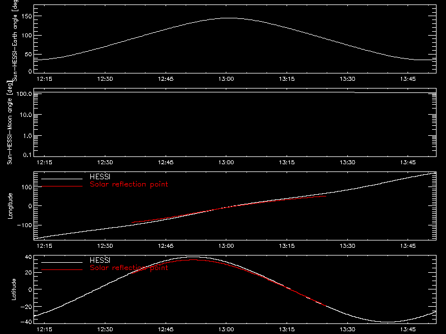Click 12:30 time label under Earth angle plot
Viewport: 446px width, 334px height.
105,79
